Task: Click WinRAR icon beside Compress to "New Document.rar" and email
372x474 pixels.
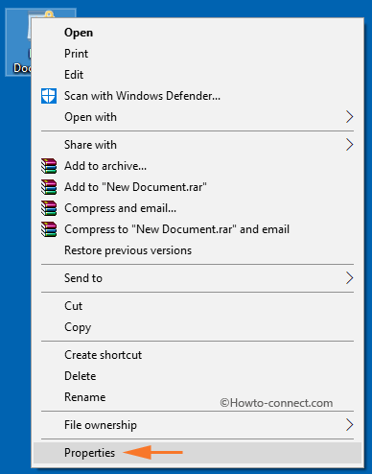Action: click(49, 229)
